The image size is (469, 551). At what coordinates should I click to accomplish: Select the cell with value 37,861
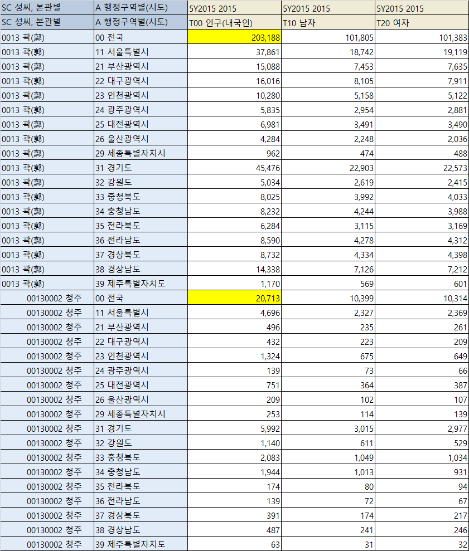(234, 52)
